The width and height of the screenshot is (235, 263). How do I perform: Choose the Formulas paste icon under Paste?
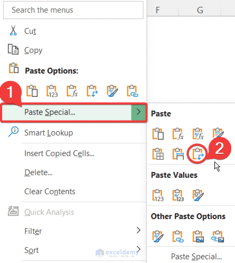[178, 134]
